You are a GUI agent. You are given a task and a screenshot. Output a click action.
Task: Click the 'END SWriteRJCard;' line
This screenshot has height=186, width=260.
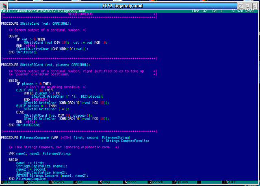[24, 125]
